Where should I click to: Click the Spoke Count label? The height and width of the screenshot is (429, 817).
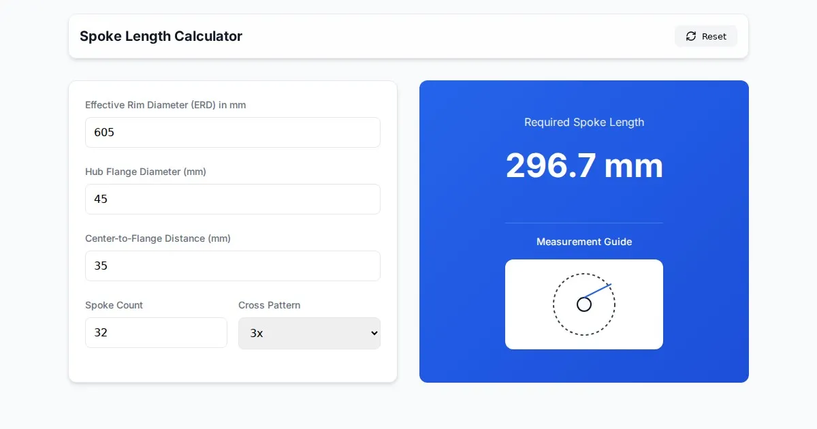tap(114, 305)
